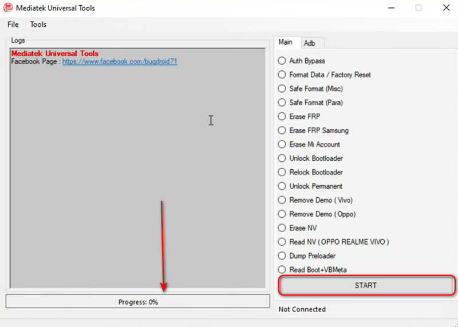
Task: Select Unlock Bootloader
Action: tap(310, 158)
